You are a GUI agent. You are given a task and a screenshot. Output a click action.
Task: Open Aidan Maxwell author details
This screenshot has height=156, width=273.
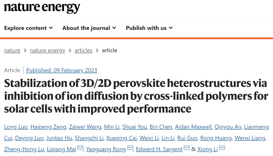[x=193, y=127]
